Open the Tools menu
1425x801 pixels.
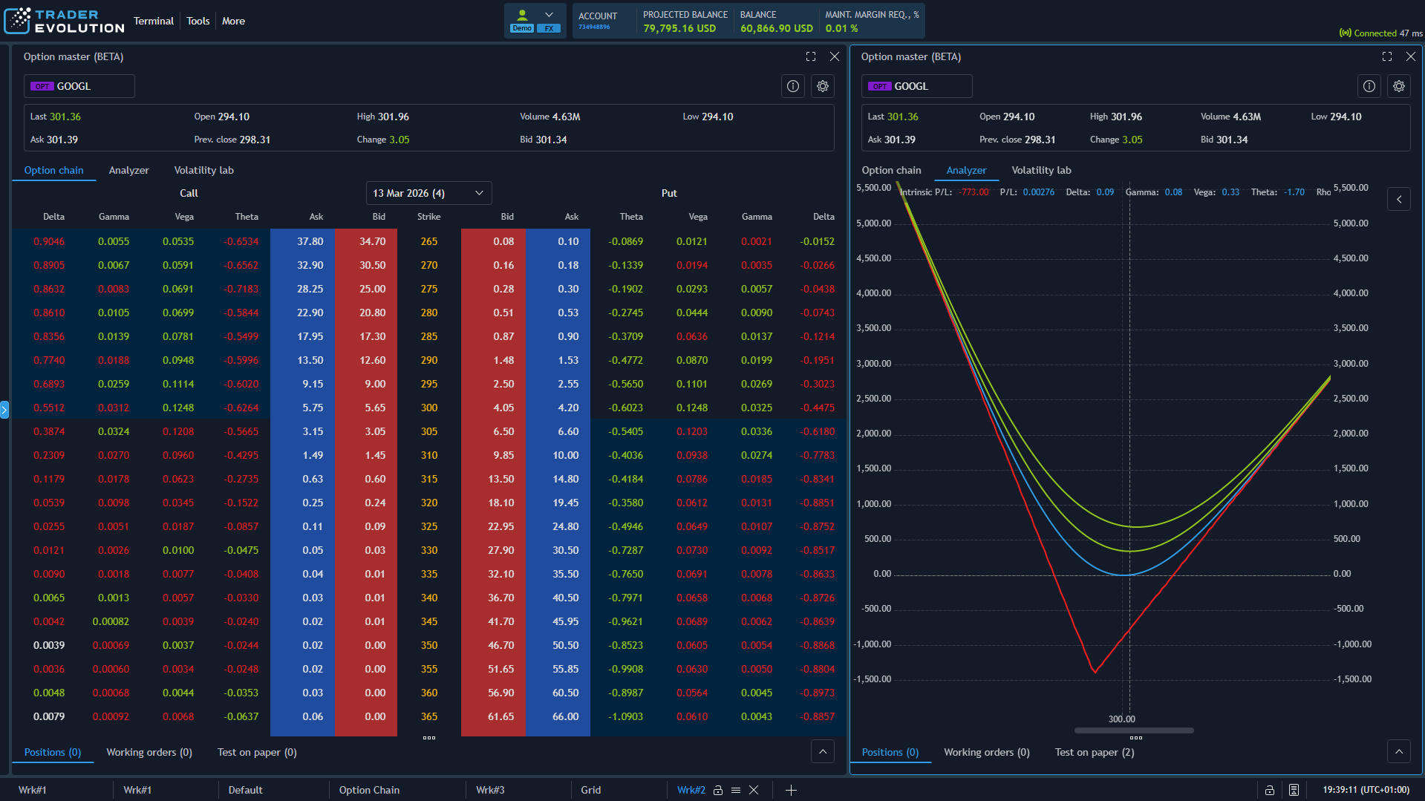pos(198,21)
